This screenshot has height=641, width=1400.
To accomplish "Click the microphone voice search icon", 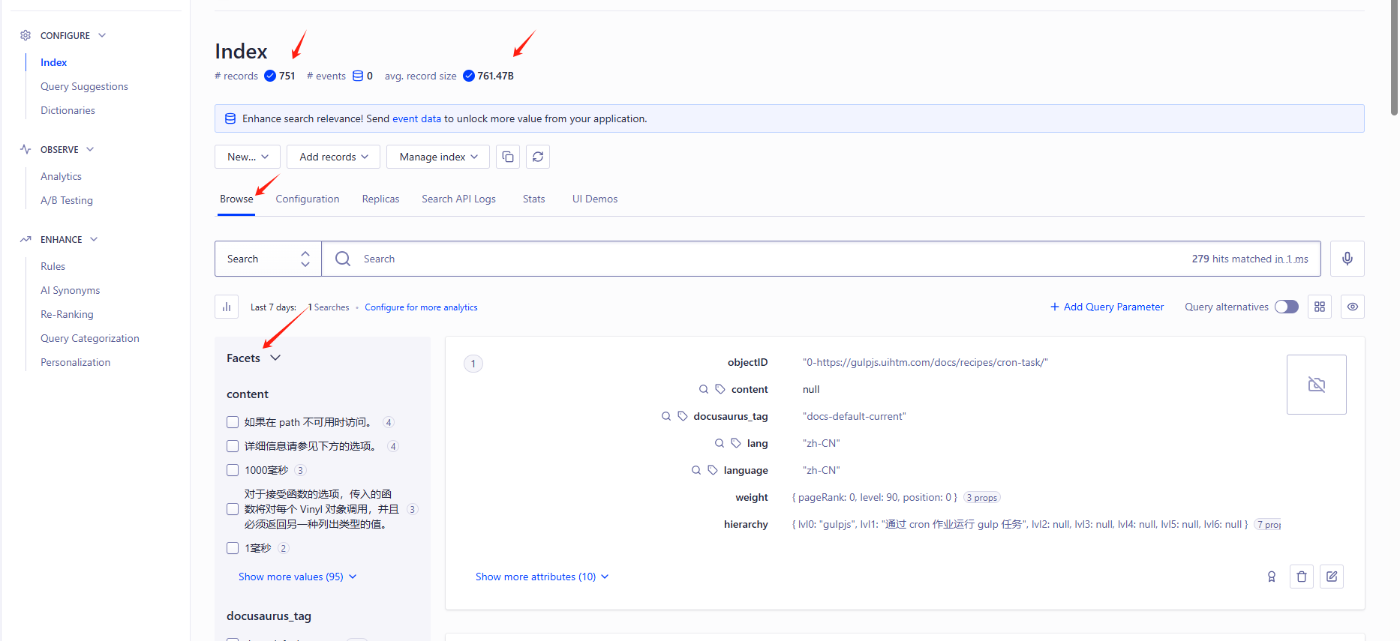I will pyautogui.click(x=1347, y=259).
